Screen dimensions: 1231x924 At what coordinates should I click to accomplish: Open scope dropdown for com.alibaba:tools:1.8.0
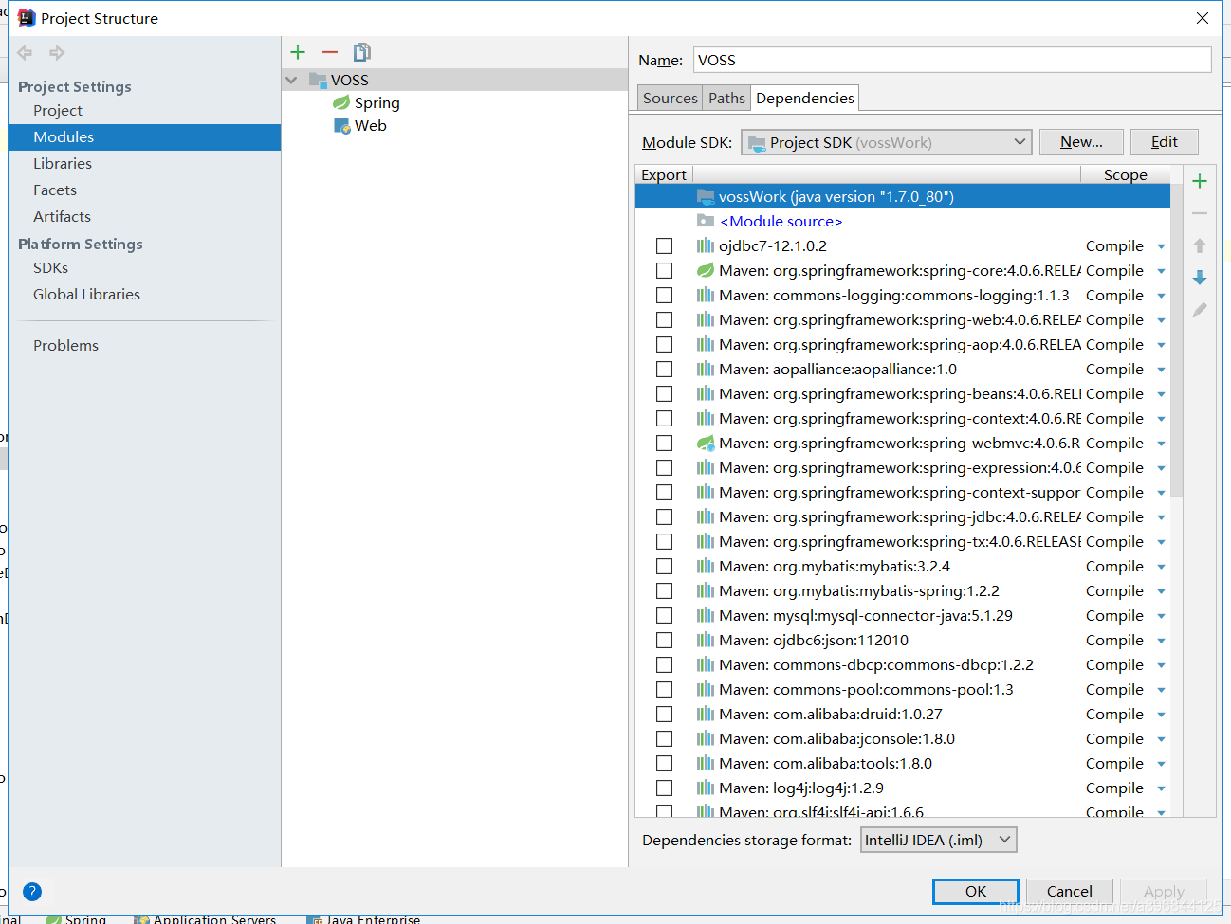(1161, 764)
